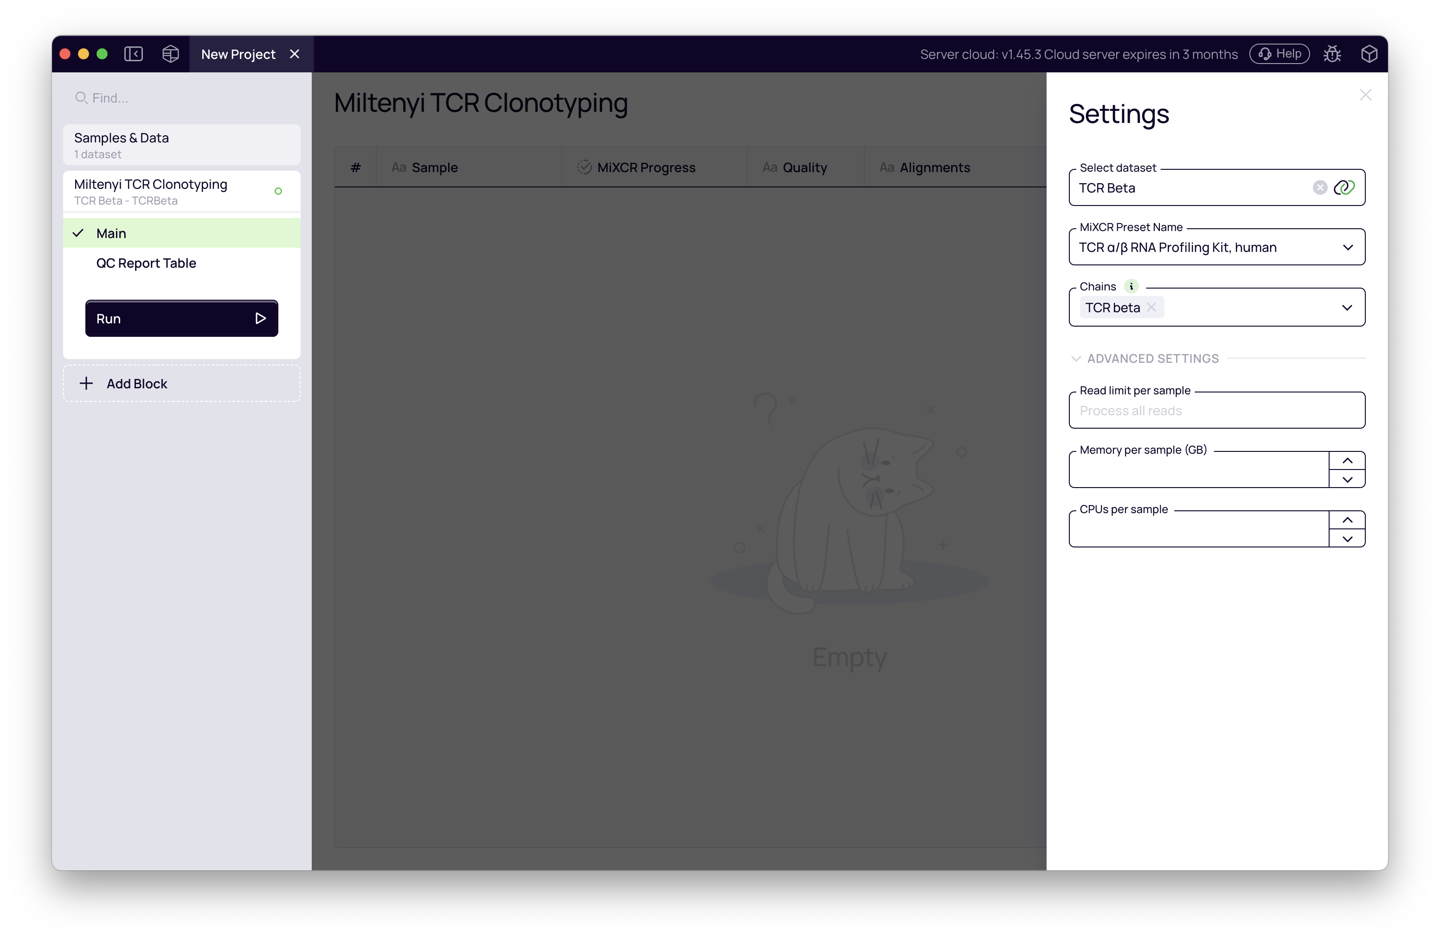Increase Memory per sample using the up stepper
The image size is (1440, 939).
tap(1347, 460)
